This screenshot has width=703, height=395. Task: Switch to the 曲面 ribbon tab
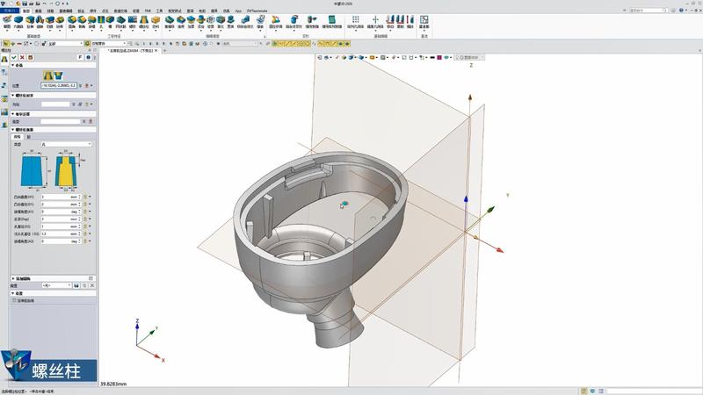(x=38, y=10)
